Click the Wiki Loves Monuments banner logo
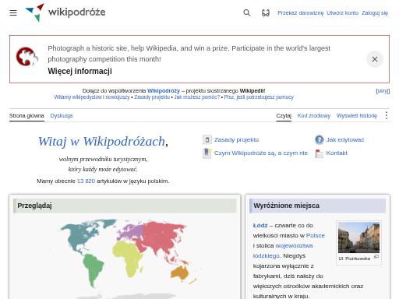The height and width of the screenshot is (299, 399). click(27, 57)
